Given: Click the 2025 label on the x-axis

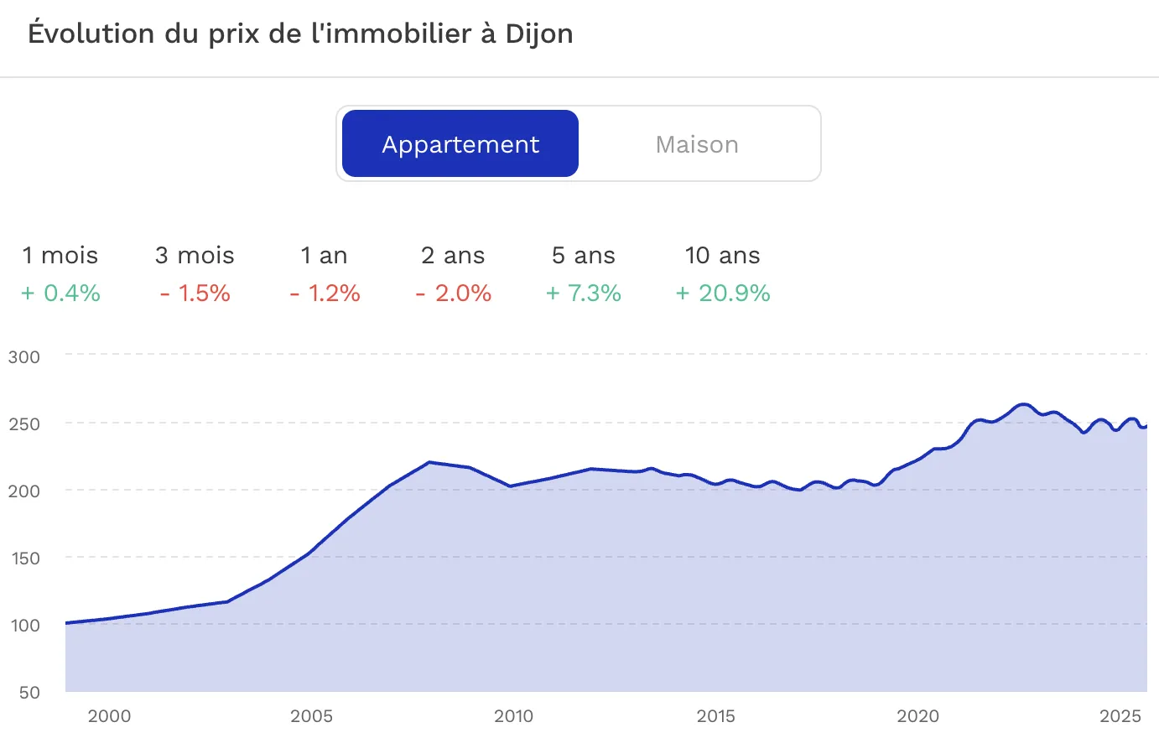Looking at the screenshot, I should tap(1121, 716).
